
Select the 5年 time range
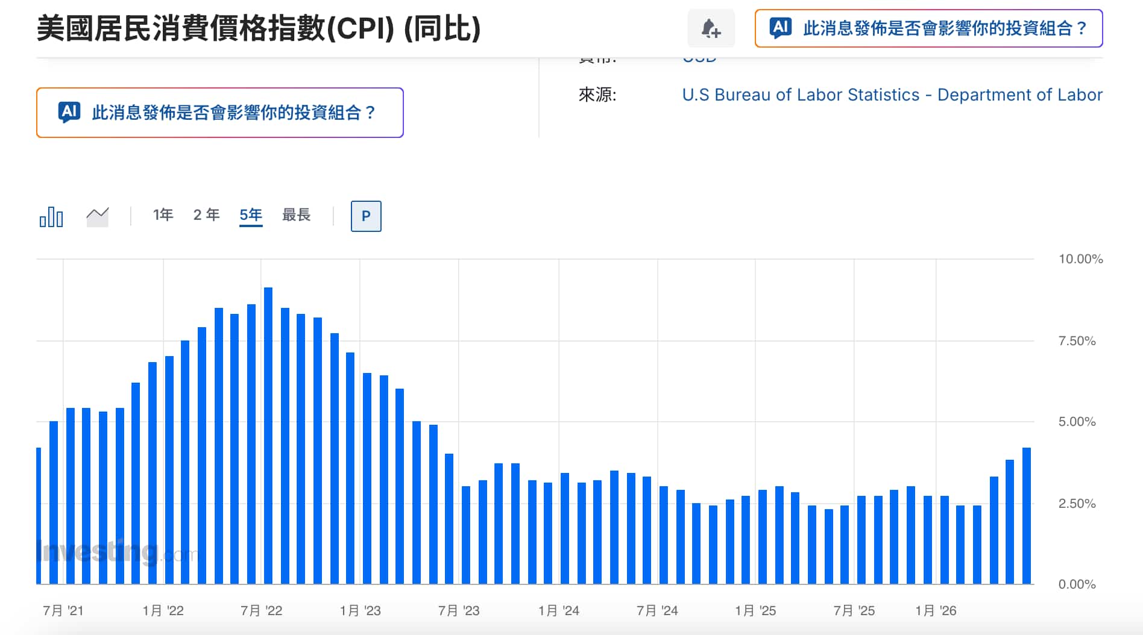[x=251, y=215]
